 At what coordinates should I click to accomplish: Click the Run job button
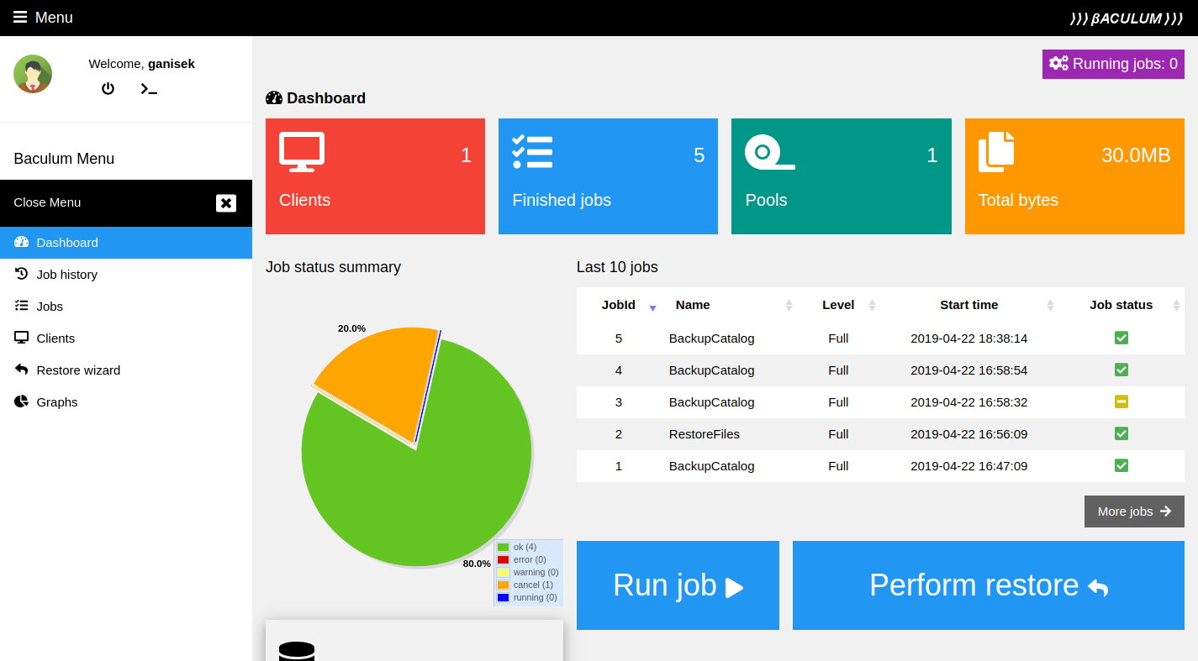pyautogui.click(x=678, y=585)
